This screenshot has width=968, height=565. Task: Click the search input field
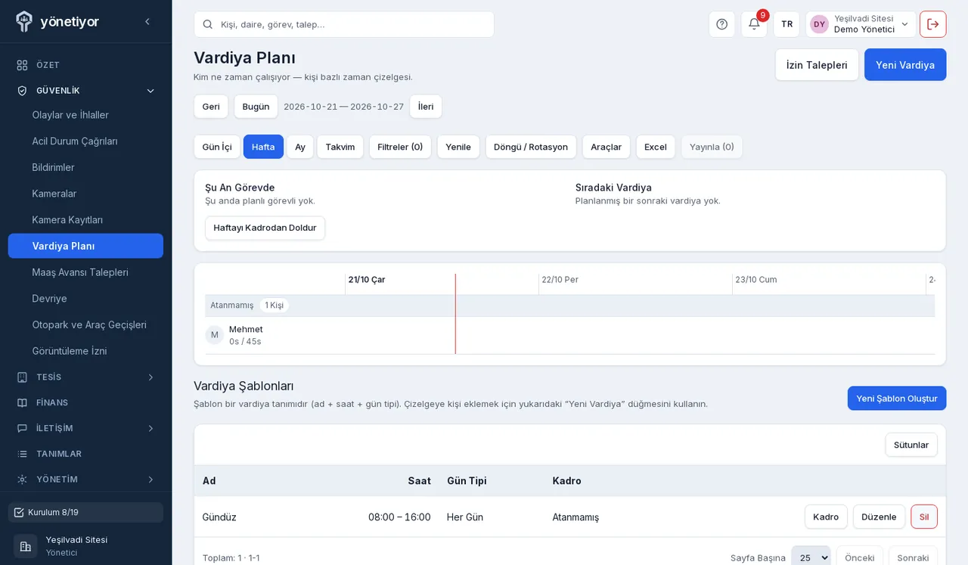[344, 24]
